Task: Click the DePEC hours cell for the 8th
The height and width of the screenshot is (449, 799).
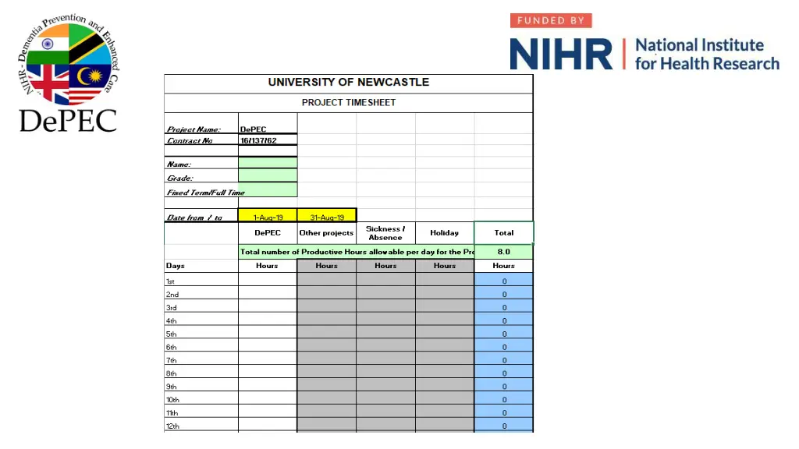Action: pos(268,371)
